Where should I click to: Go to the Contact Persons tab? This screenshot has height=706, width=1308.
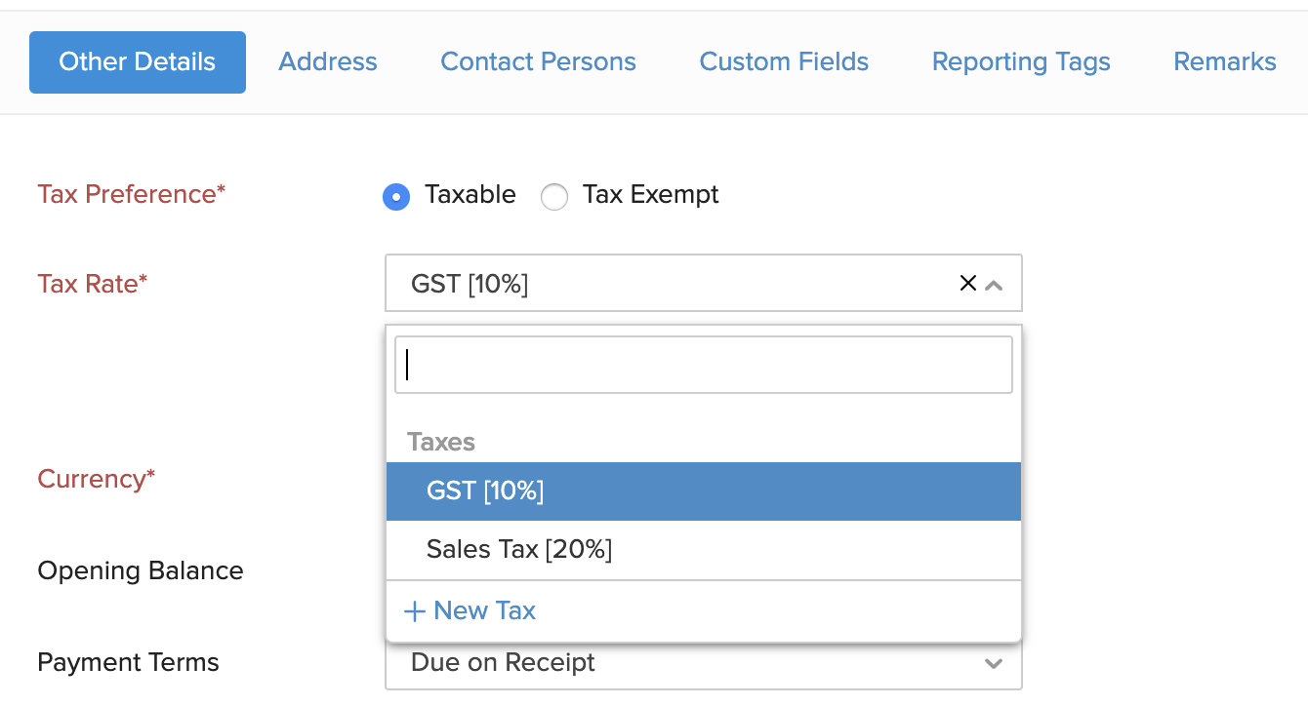point(538,61)
